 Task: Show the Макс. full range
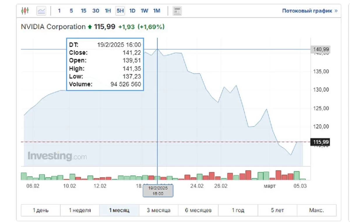click(316, 210)
